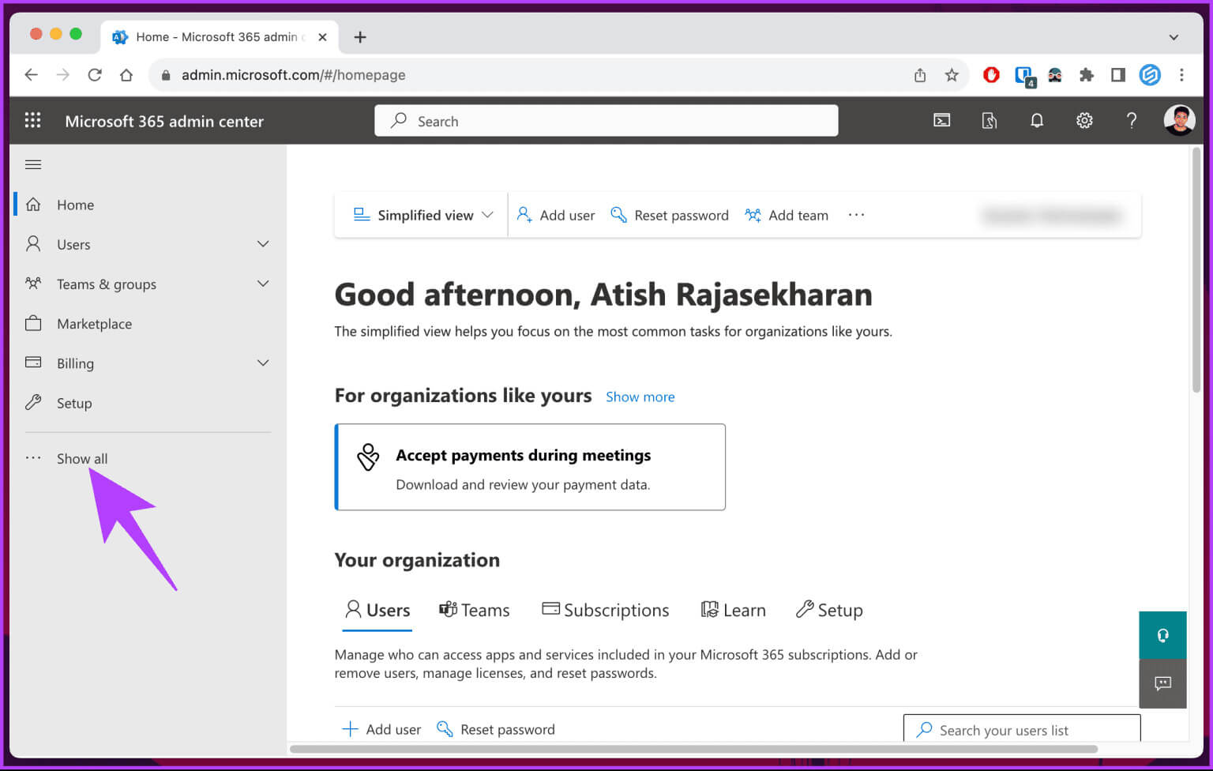This screenshot has height=771, width=1213.
Task: Click Reset password below the Users tab
Action: [x=496, y=729]
